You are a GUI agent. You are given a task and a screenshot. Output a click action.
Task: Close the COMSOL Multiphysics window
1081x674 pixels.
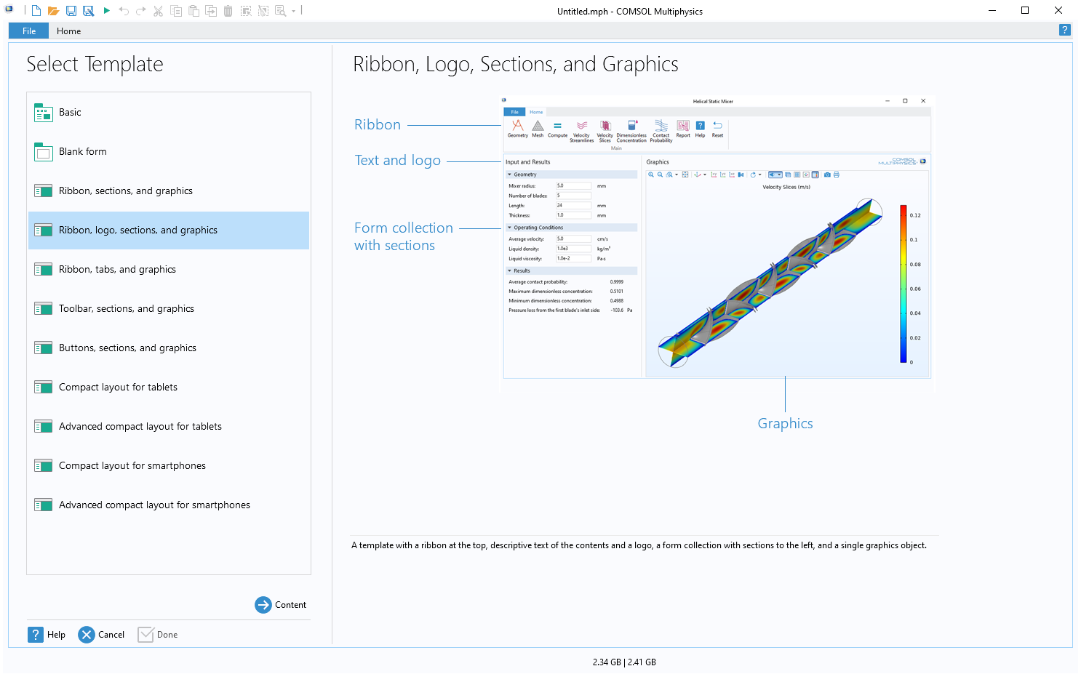[1058, 11]
